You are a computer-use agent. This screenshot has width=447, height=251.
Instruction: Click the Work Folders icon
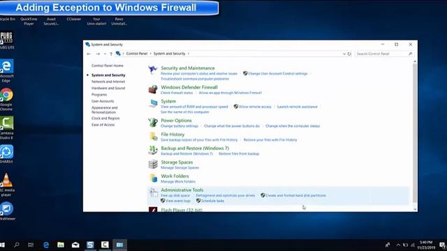click(x=153, y=178)
